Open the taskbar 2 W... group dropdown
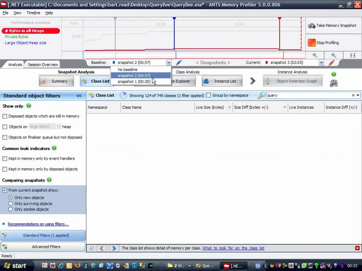Image resolution: width=362 pixels, height=271 pixels. 190,266
